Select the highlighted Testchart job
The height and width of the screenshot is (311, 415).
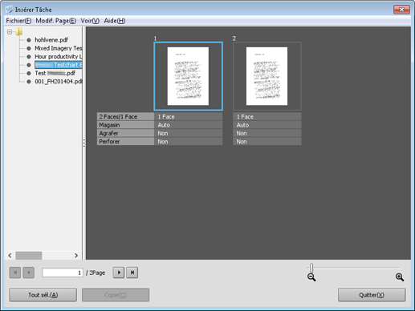pos(59,65)
